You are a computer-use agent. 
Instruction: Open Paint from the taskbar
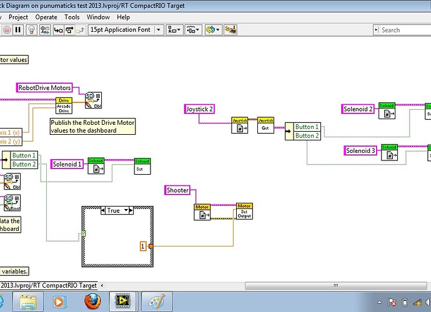(157, 302)
